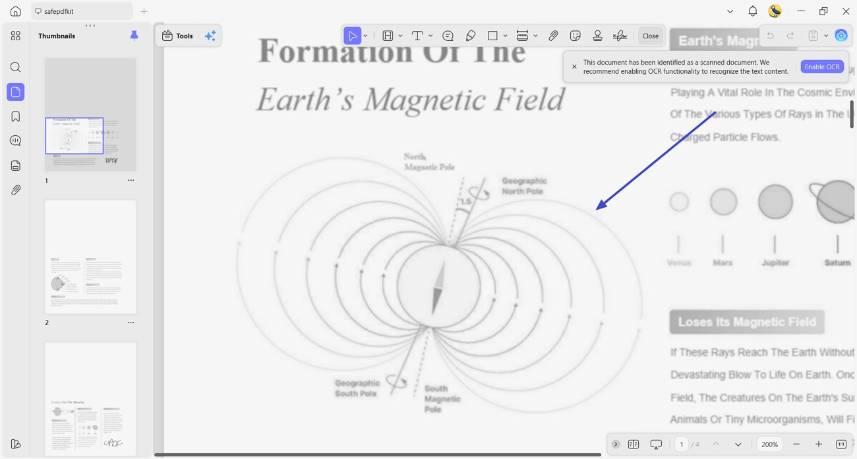
Task: Open the search panel
Action: tap(16, 67)
